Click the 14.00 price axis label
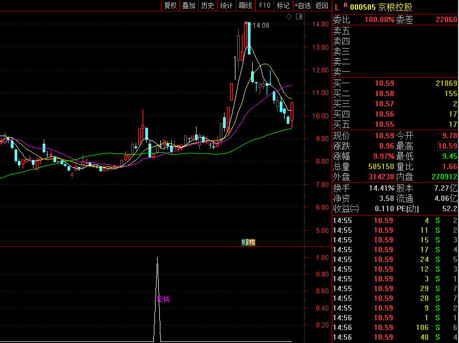The height and width of the screenshot is (343, 459). [x=320, y=24]
